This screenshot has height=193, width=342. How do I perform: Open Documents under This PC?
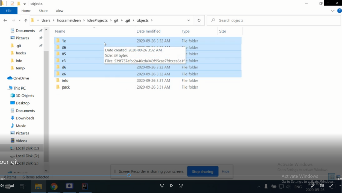pyautogui.click(x=25, y=111)
